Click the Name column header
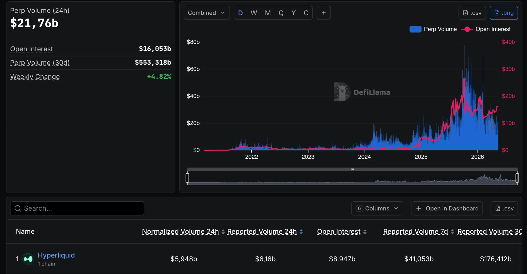Image resolution: width=527 pixels, height=274 pixels. (x=25, y=232)
